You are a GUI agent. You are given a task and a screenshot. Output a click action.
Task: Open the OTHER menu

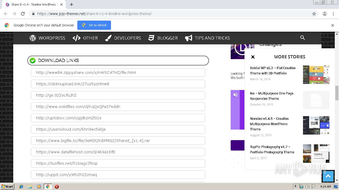85,38
